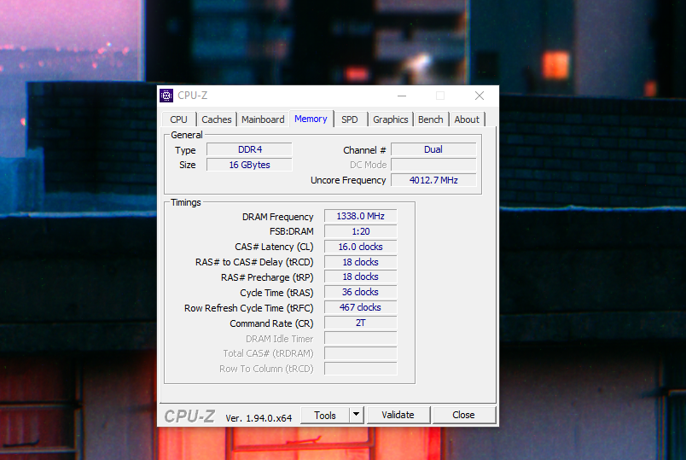686x460 pixels.
Task: Click the Validate button
Action: pyautogui.click(x=398, y=415)
